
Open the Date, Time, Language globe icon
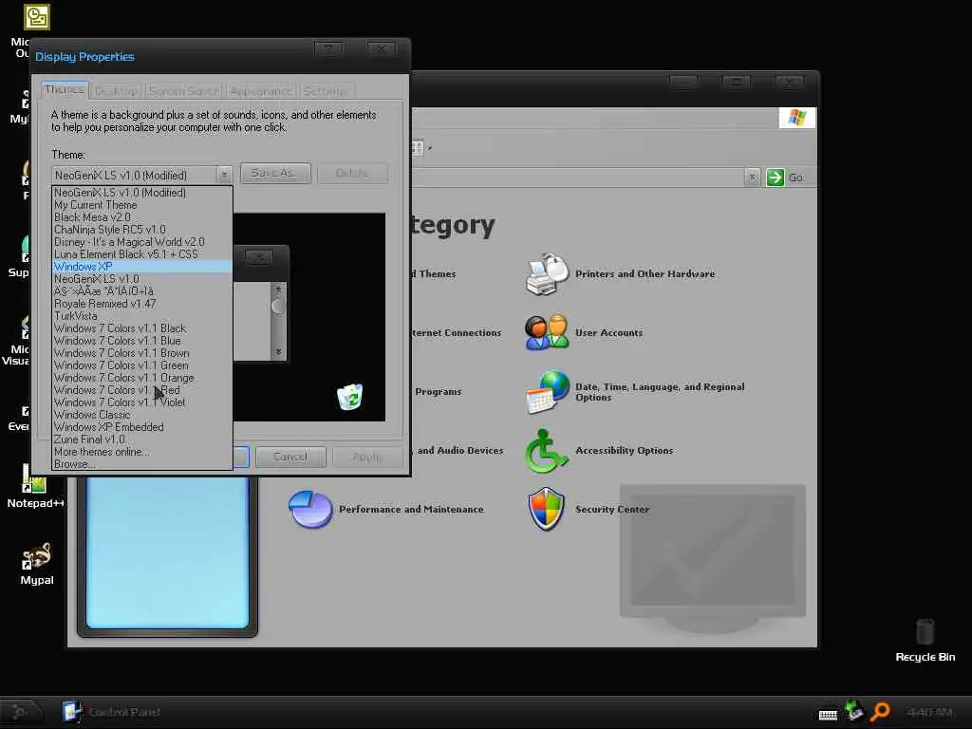coord(547,392)
